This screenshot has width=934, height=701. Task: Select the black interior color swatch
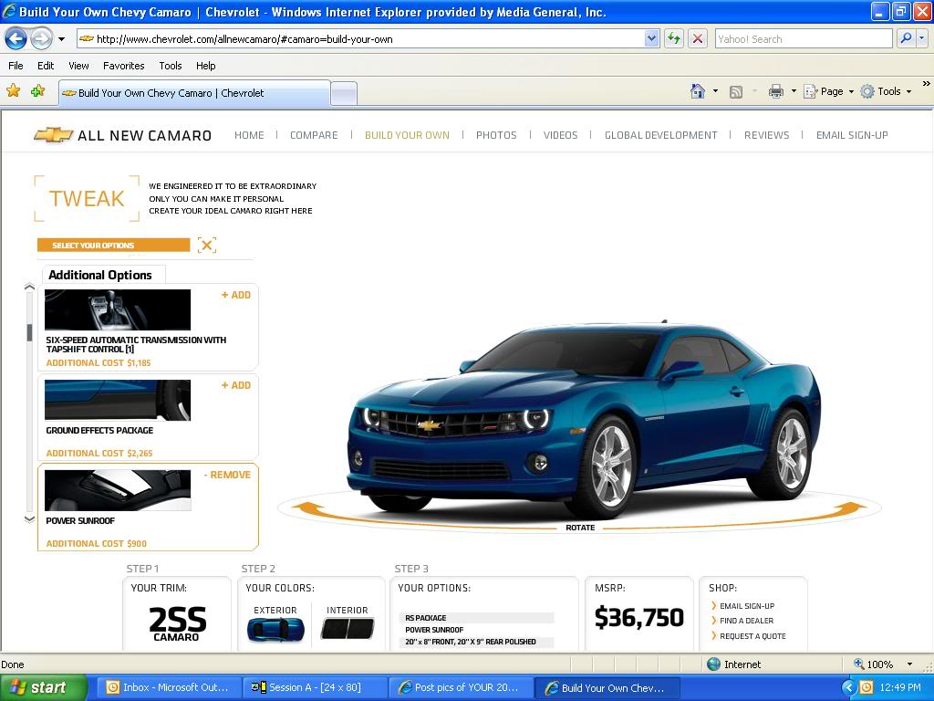click(x=348, y=629)
